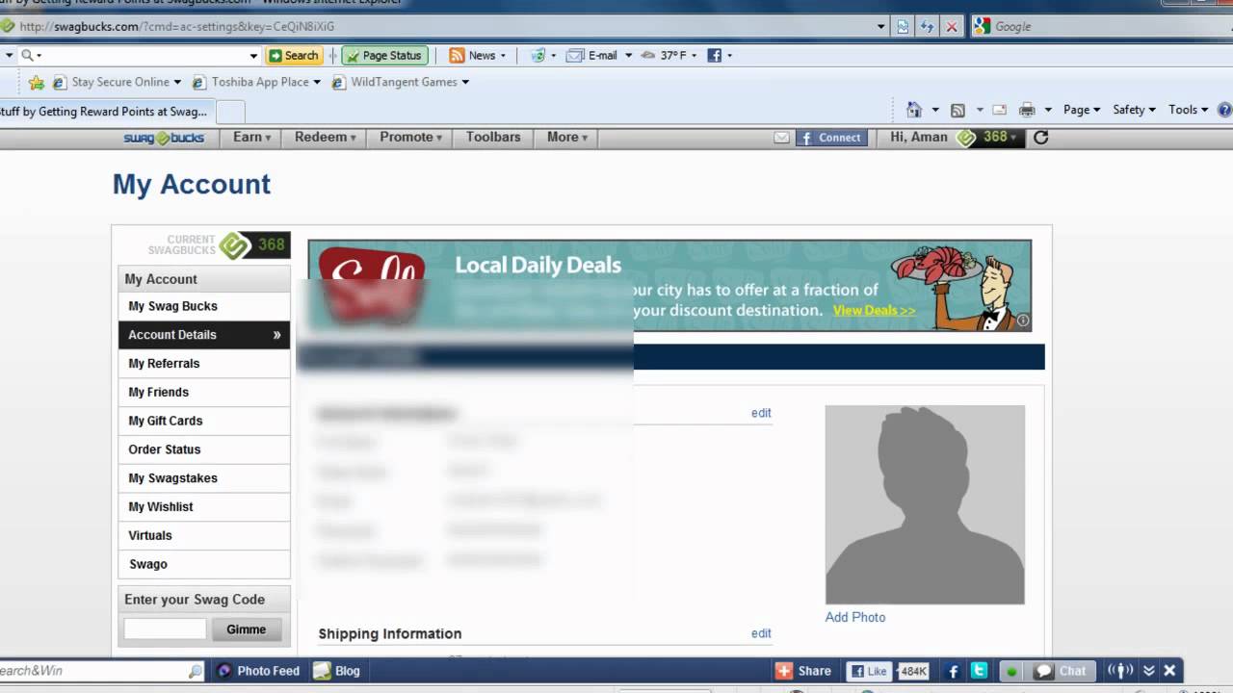Open the Tools command menu
The height and width of the screenshot is (693, 1233).
[x=1188, y=110]
